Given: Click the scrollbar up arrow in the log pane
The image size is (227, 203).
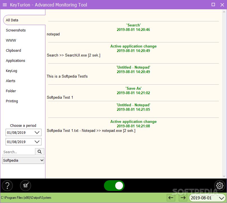Looking at the screenshot, I should 224,12.
